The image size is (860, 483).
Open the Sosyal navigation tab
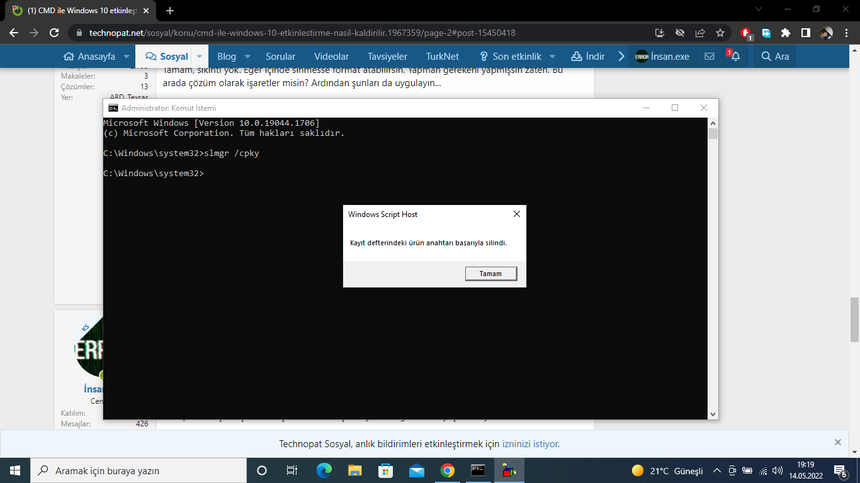[167, 56]
